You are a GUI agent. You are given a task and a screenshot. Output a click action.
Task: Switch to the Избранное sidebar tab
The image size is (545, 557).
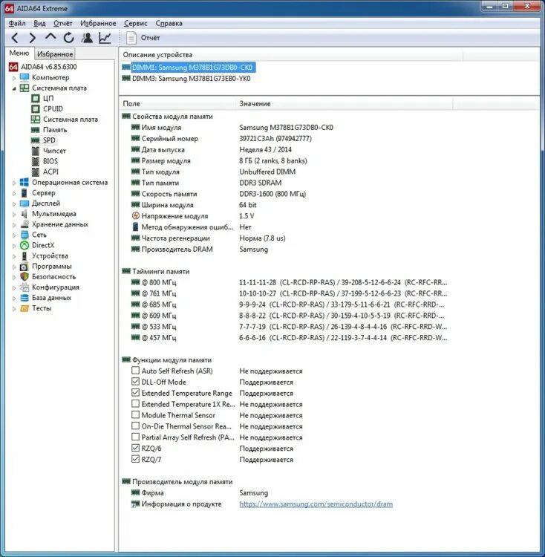55,54
